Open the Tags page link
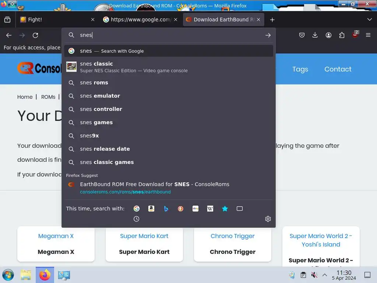The height and width of the screenshot is (283, 377). point(300,69)
